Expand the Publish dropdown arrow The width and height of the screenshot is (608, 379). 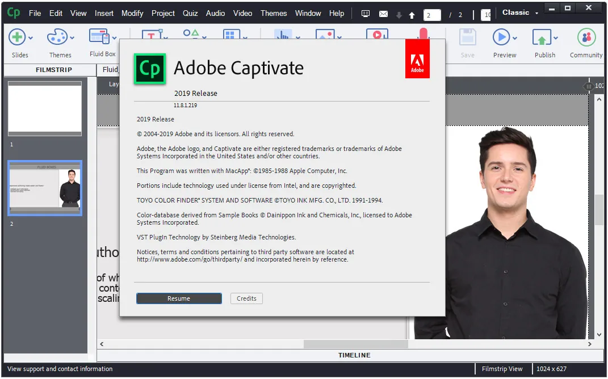click(x=556, y=38)
